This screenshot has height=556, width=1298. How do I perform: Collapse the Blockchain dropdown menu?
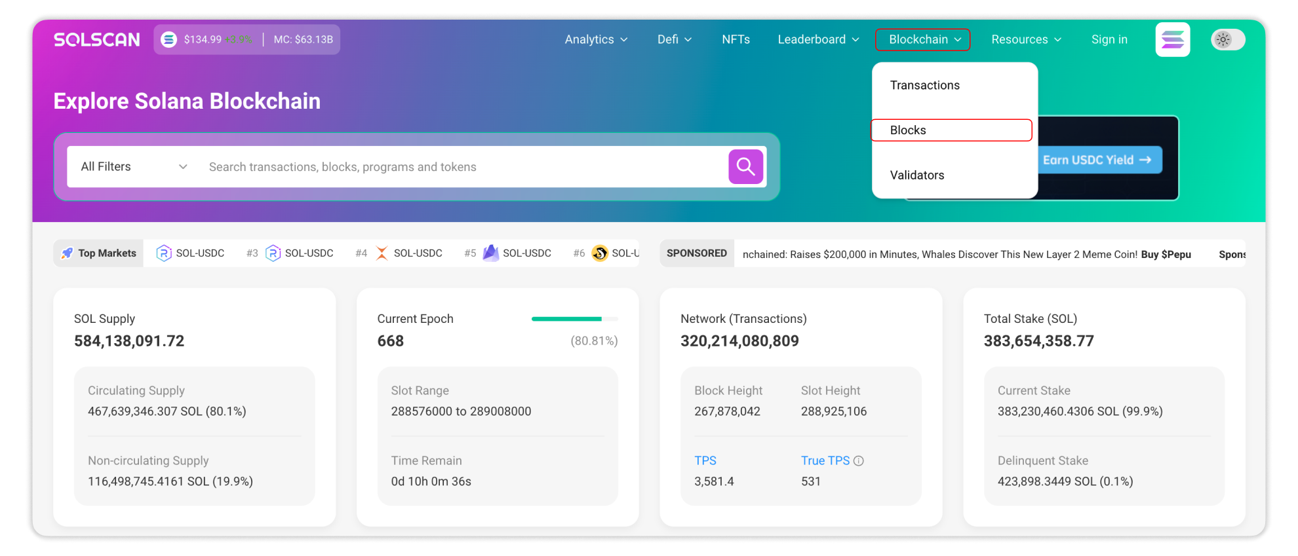923,39
